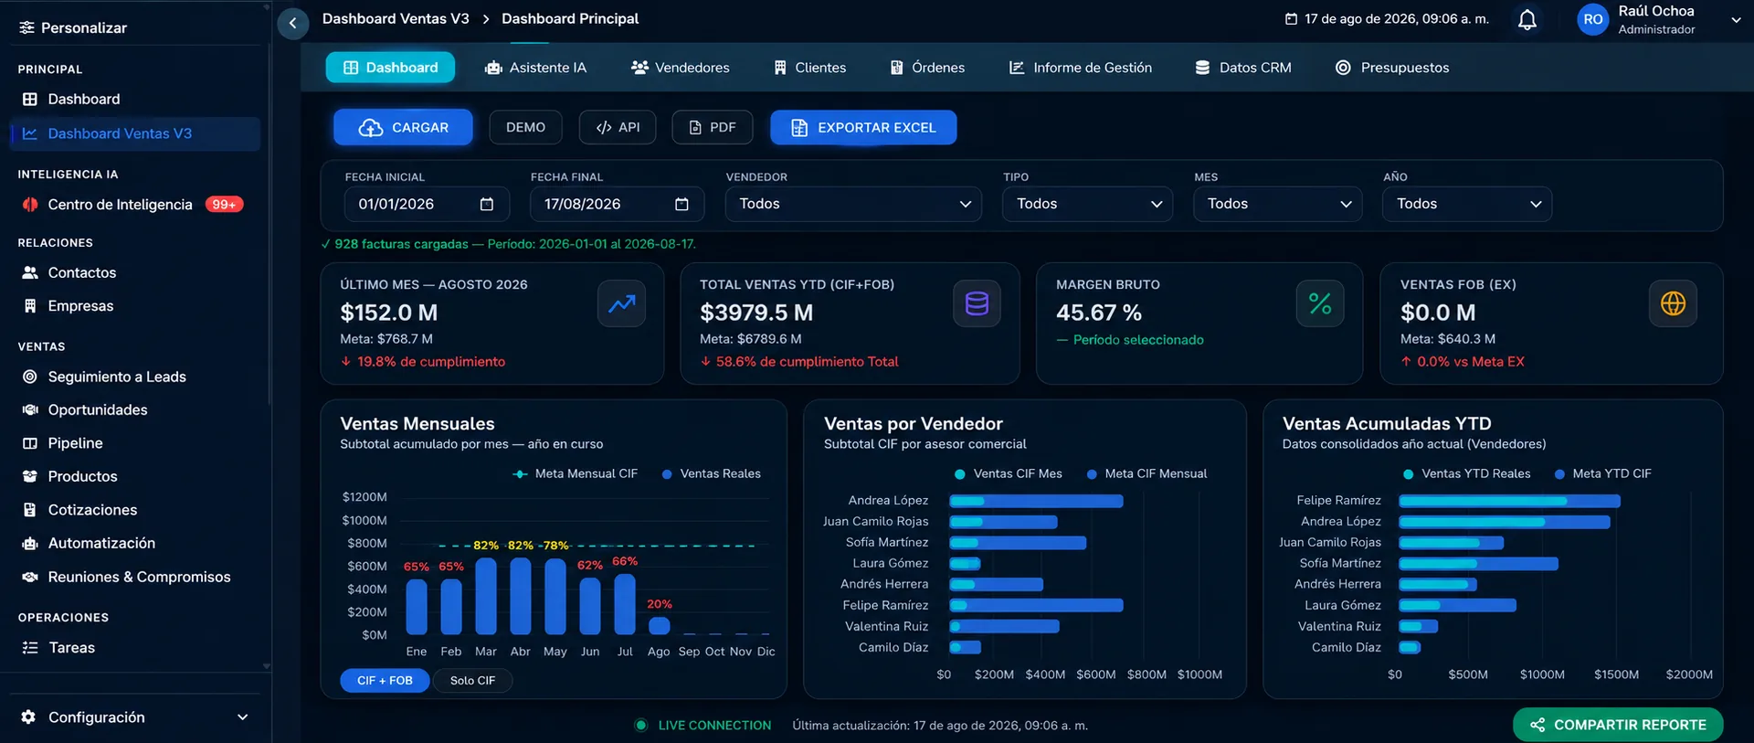Toggle Meta YTD CIF legend series
The height and width of the screenshot is (743, 1754).
click(1602, 473)
